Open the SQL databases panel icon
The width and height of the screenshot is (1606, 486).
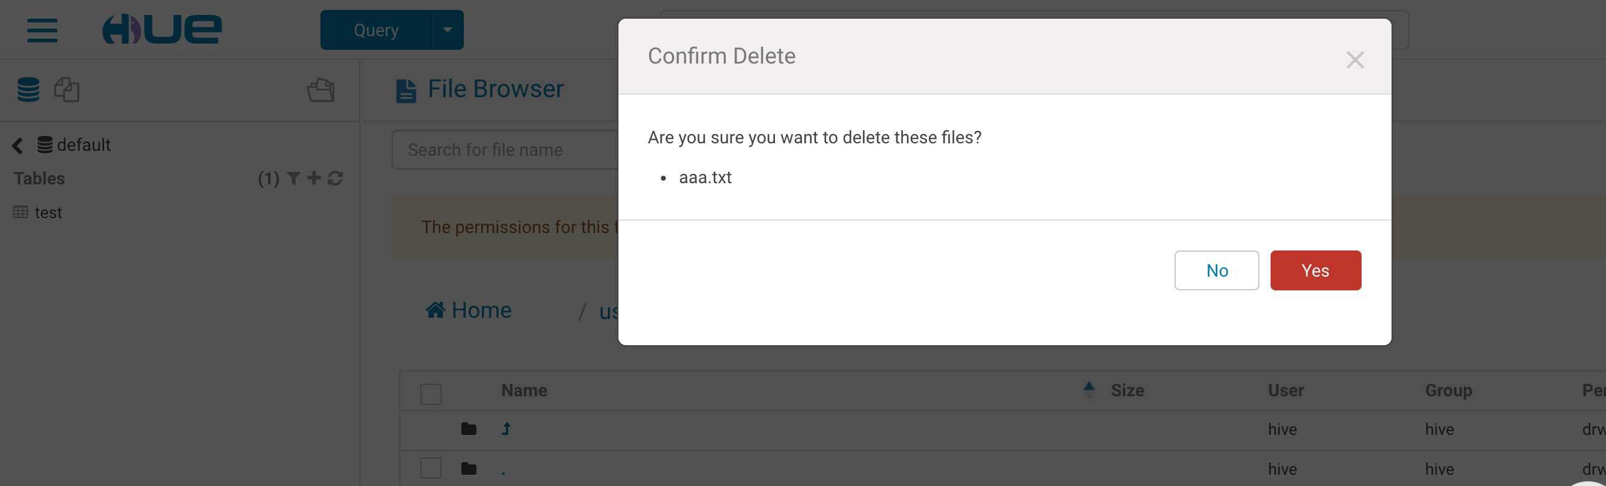tap(28, 90)
